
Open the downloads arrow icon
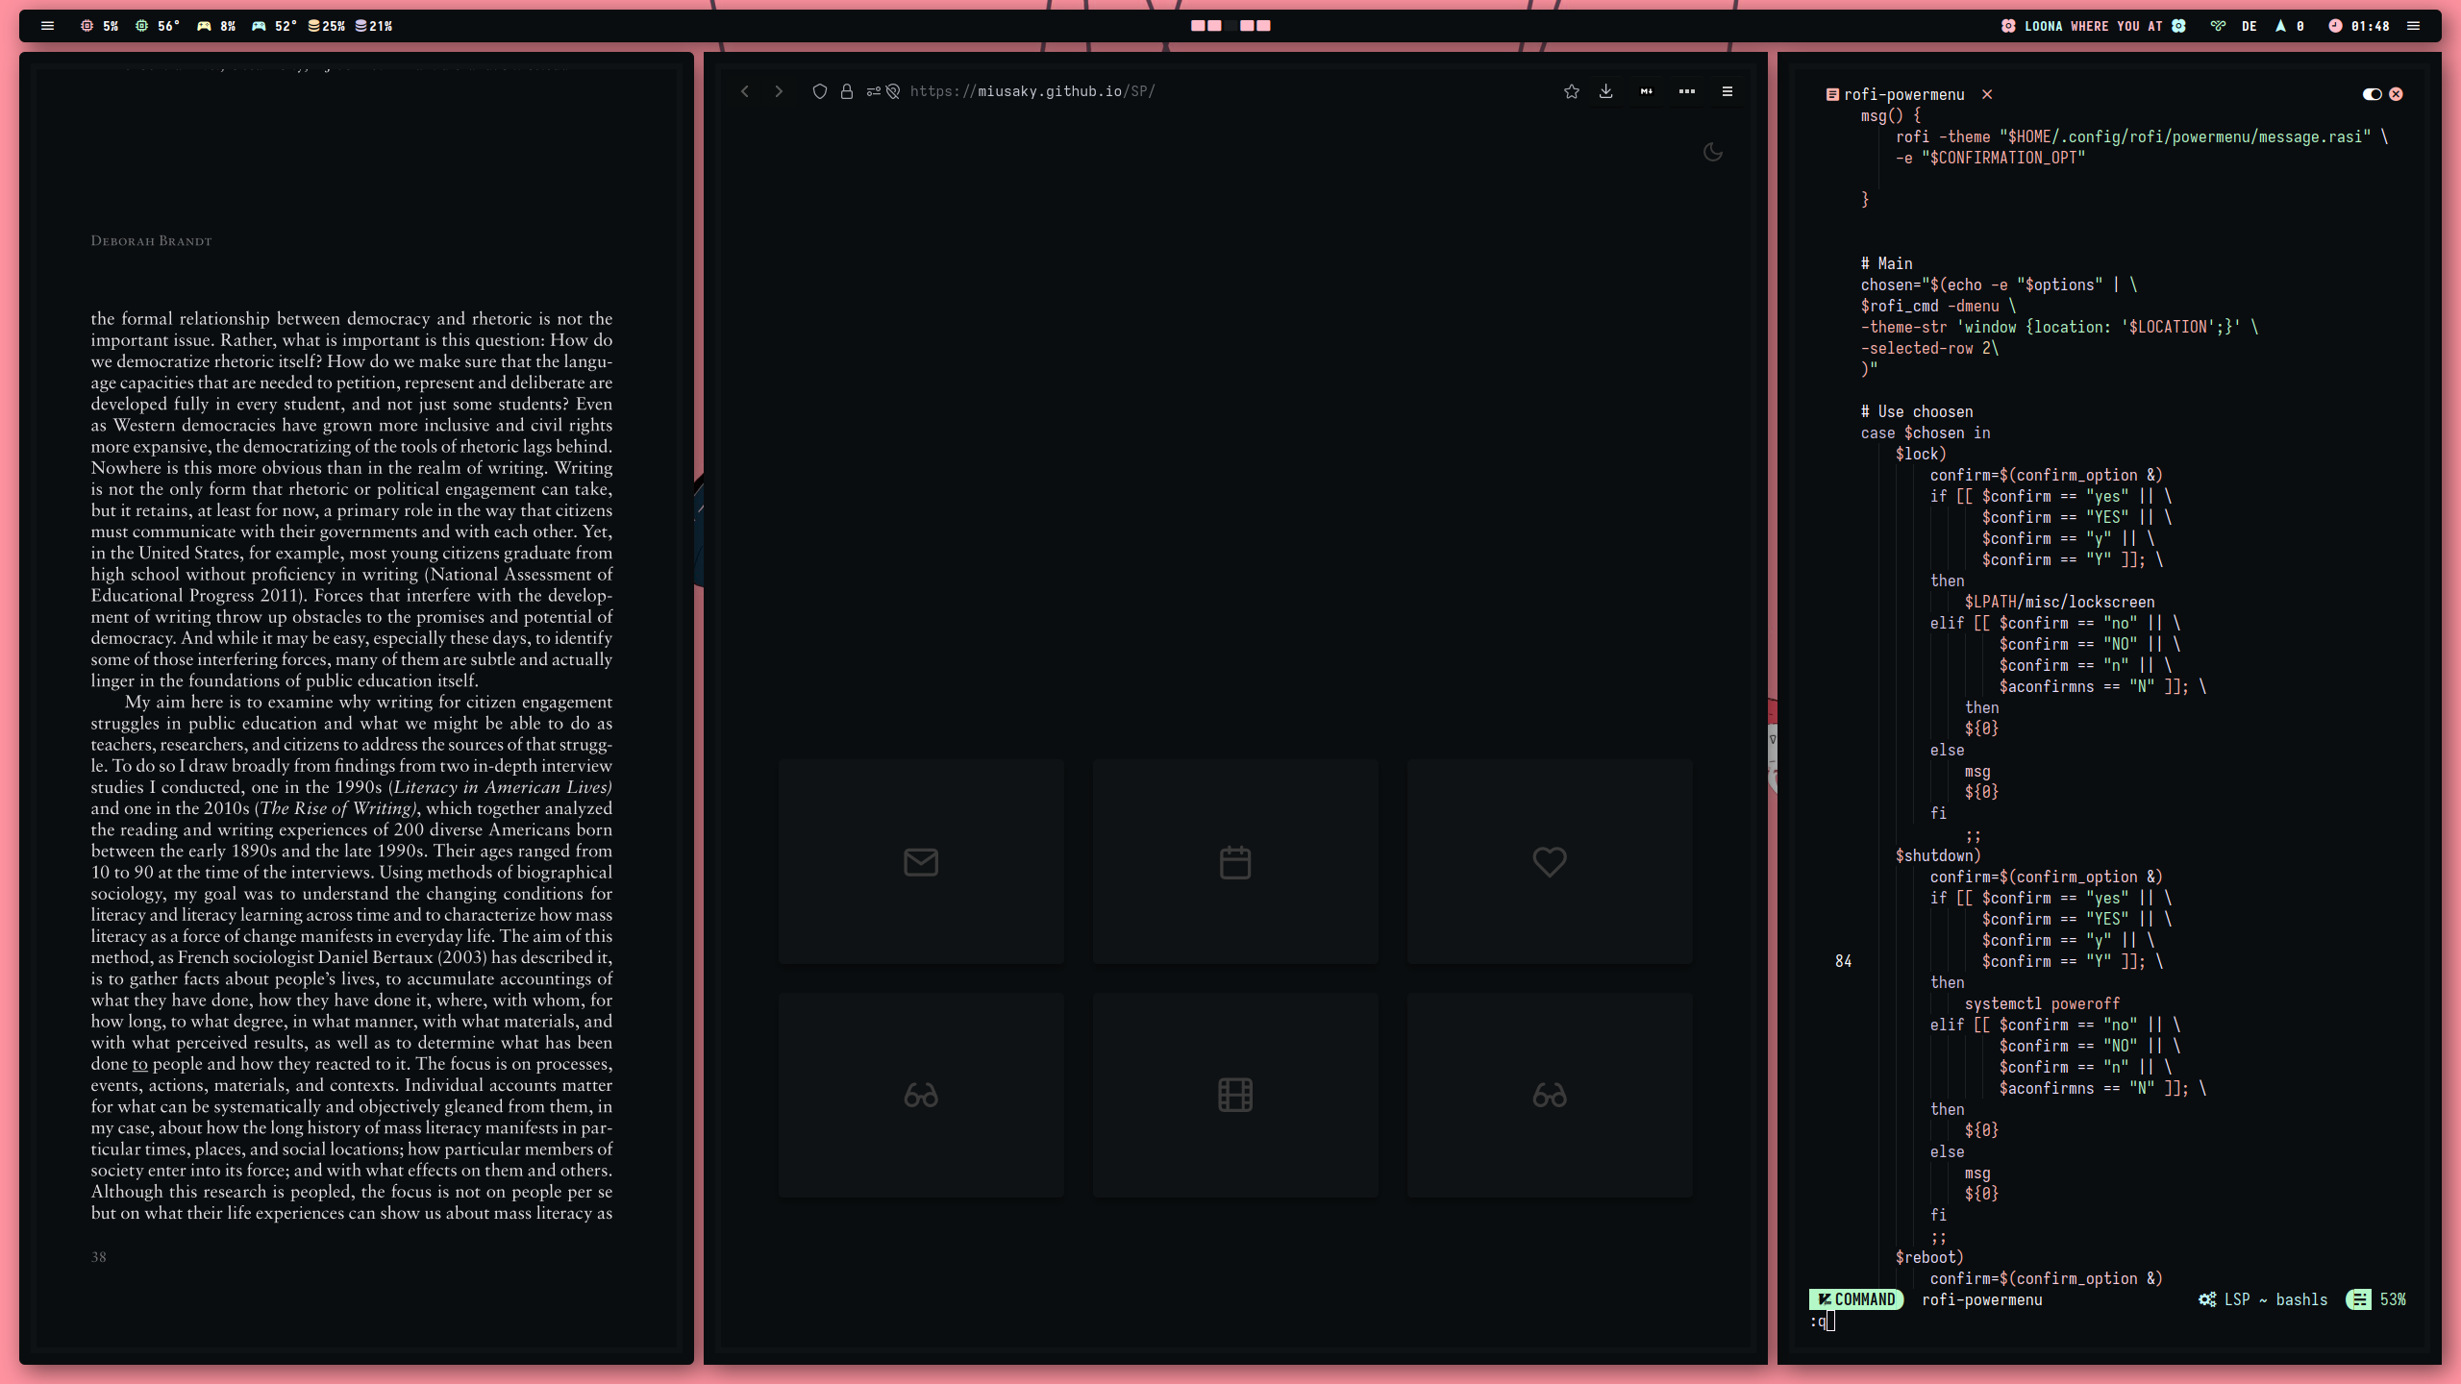tap(1606, 91)
